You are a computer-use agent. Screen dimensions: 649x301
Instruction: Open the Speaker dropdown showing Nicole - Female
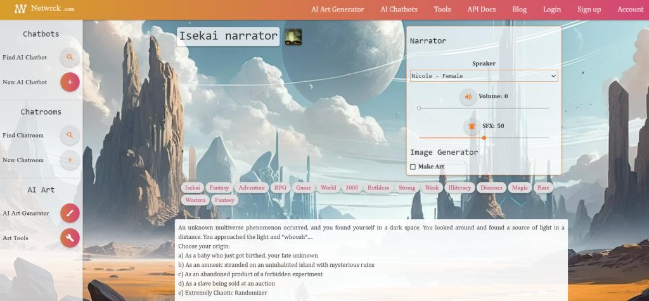(x=484, y=76)
